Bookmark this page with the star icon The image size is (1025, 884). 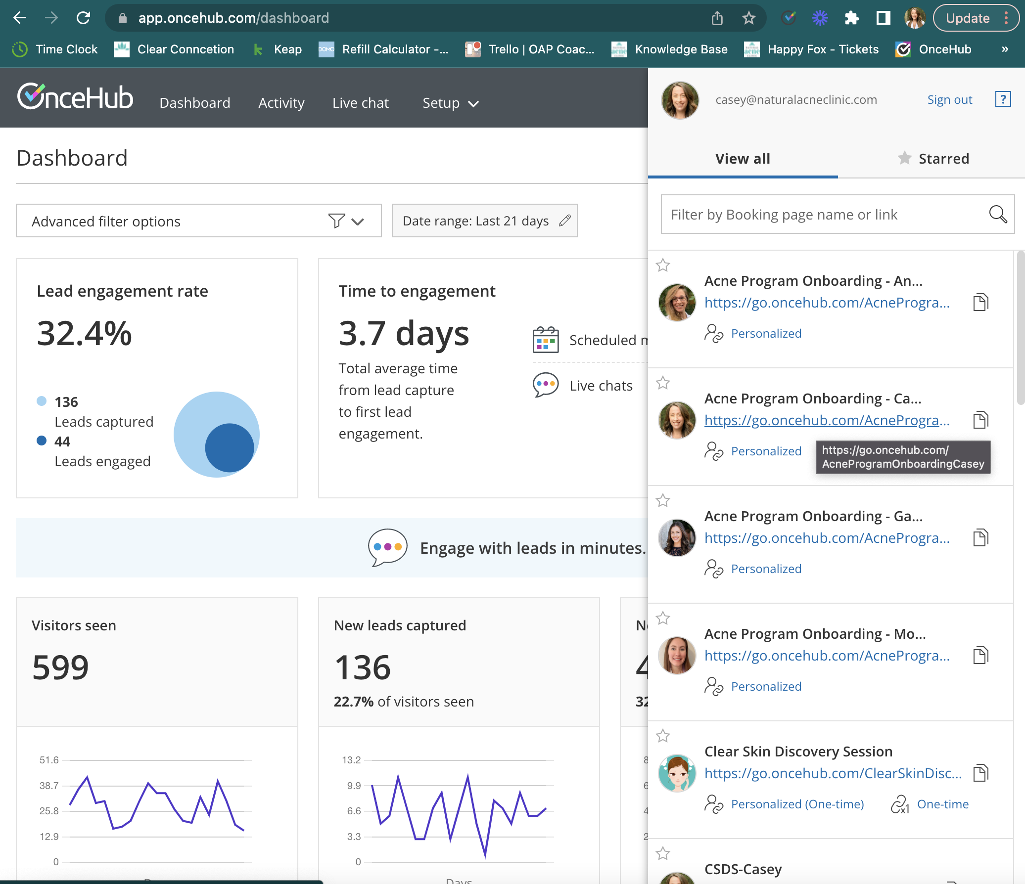pos(748,18)
